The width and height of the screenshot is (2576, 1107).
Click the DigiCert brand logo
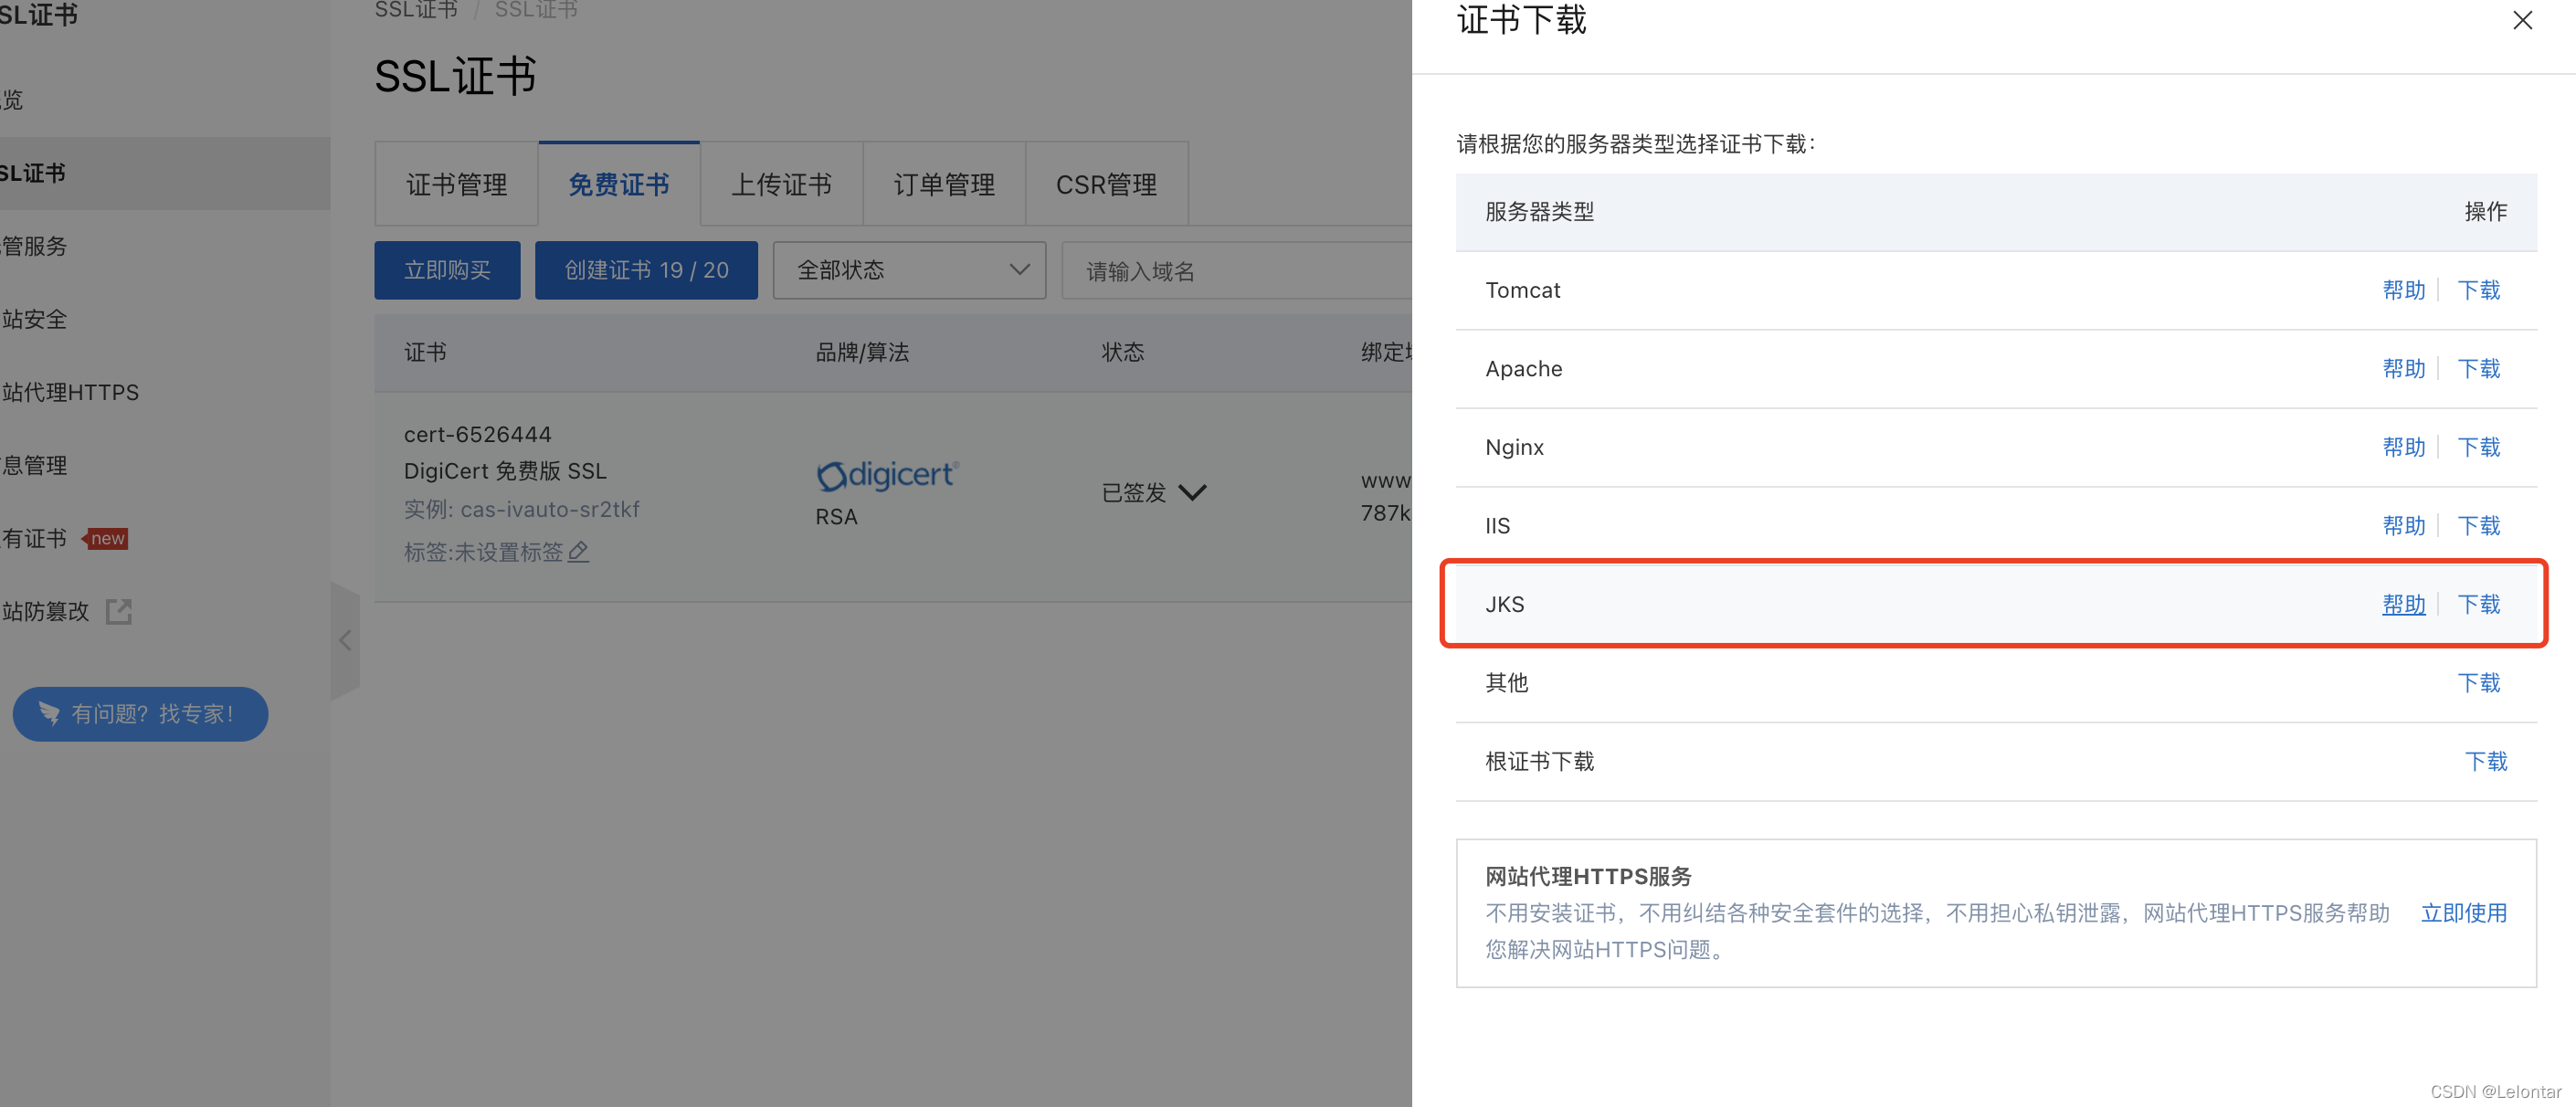pyautogui.click(x=887, y=475)
